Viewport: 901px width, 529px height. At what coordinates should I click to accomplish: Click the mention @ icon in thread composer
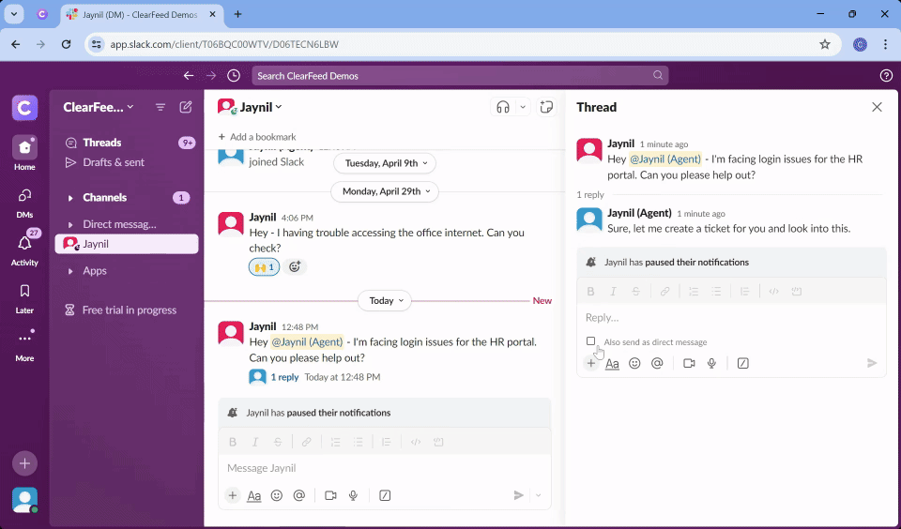(x=657, y=363)
